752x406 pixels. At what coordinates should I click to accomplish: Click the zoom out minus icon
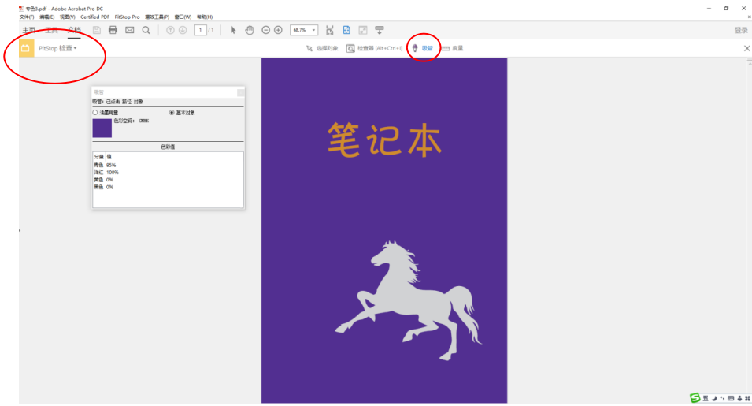click(266, 30)
